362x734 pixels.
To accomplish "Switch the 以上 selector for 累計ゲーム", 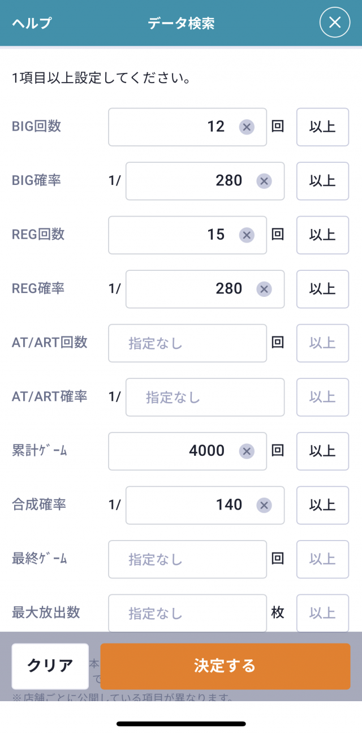I will click(x=322, y=451).
